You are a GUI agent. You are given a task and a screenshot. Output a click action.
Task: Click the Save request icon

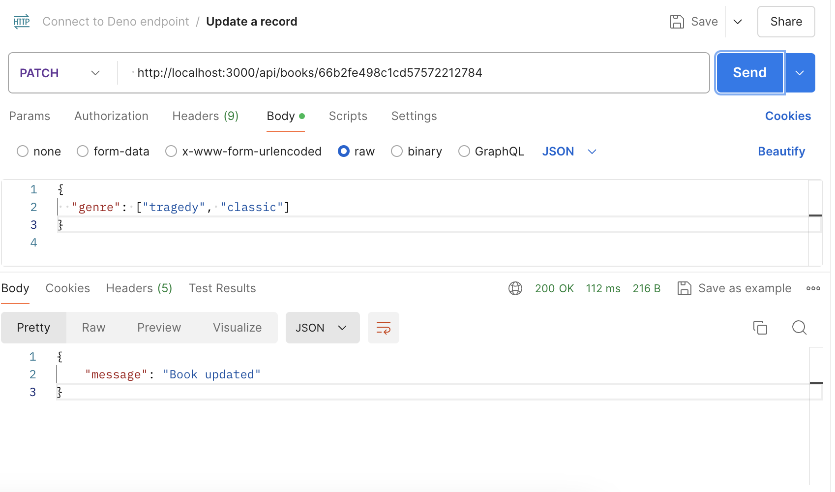coord(678,21)
